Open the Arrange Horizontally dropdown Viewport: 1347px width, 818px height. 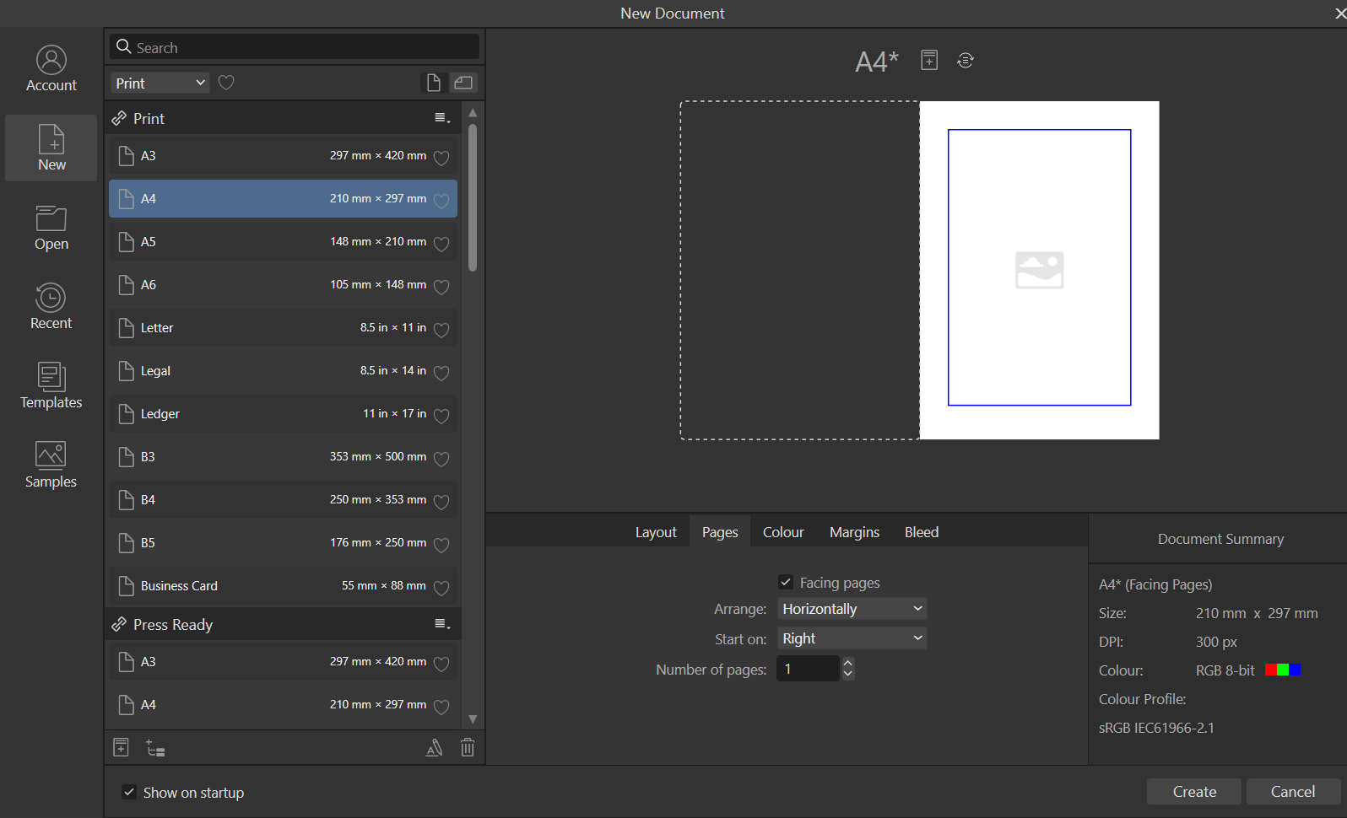click(852, 609)
